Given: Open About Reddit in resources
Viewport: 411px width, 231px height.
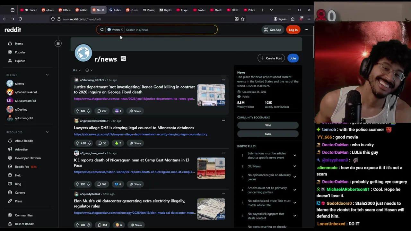Looking at the screenshot, I should tap(24, 141).
